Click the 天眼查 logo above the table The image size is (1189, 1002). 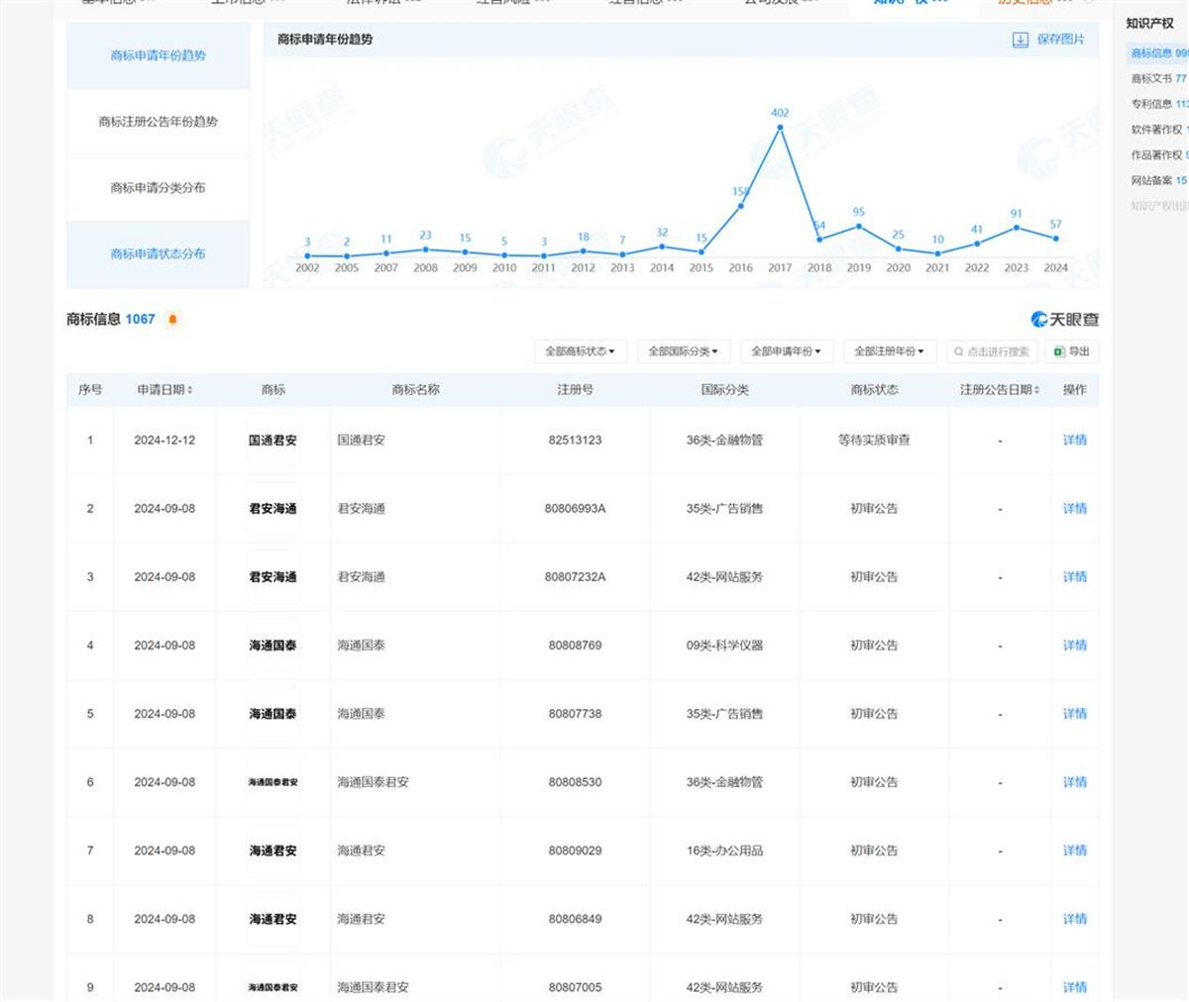tap(1064, 319)
